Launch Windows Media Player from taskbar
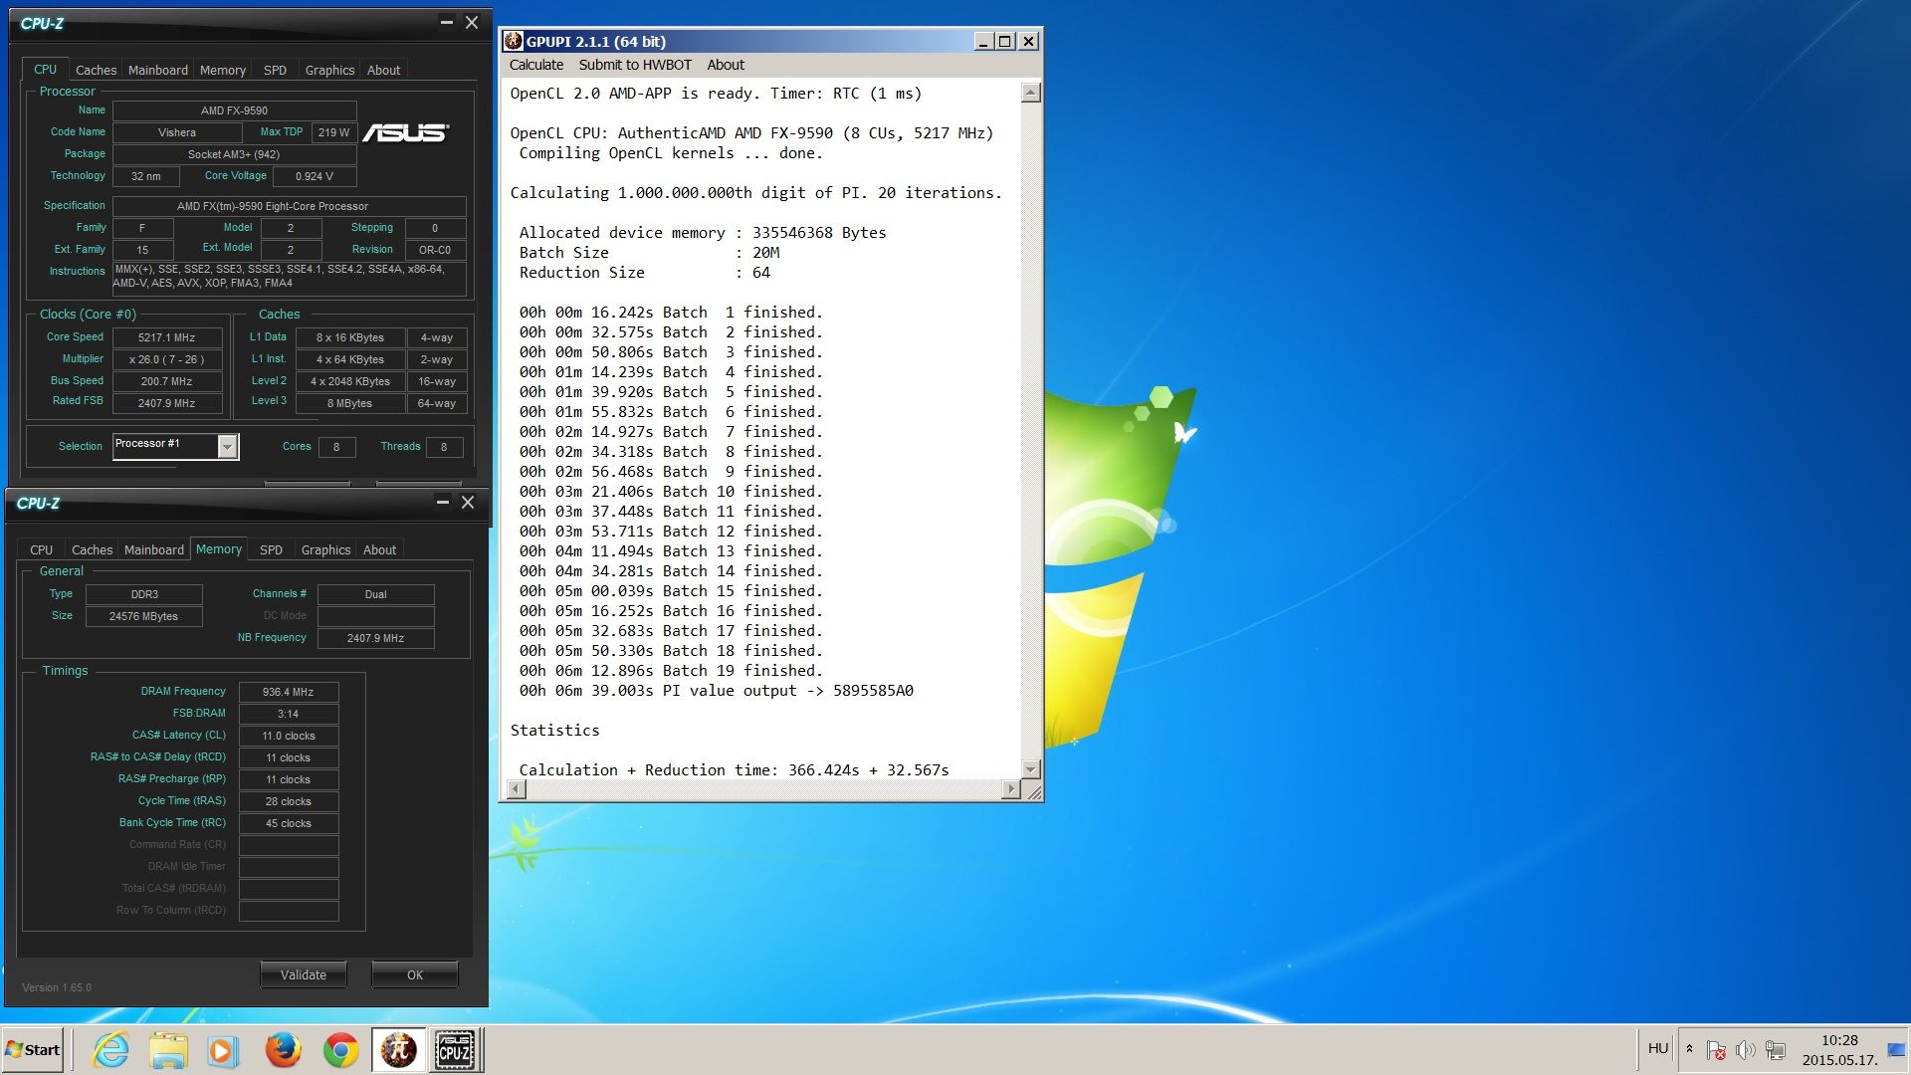This screenshot has height=1075, width=1911. click(224, 1050)
